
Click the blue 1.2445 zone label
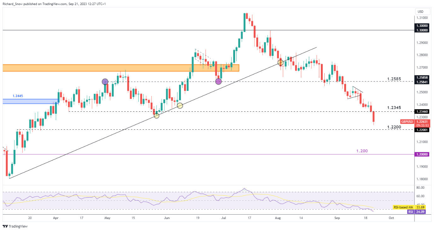click(18, 96)
